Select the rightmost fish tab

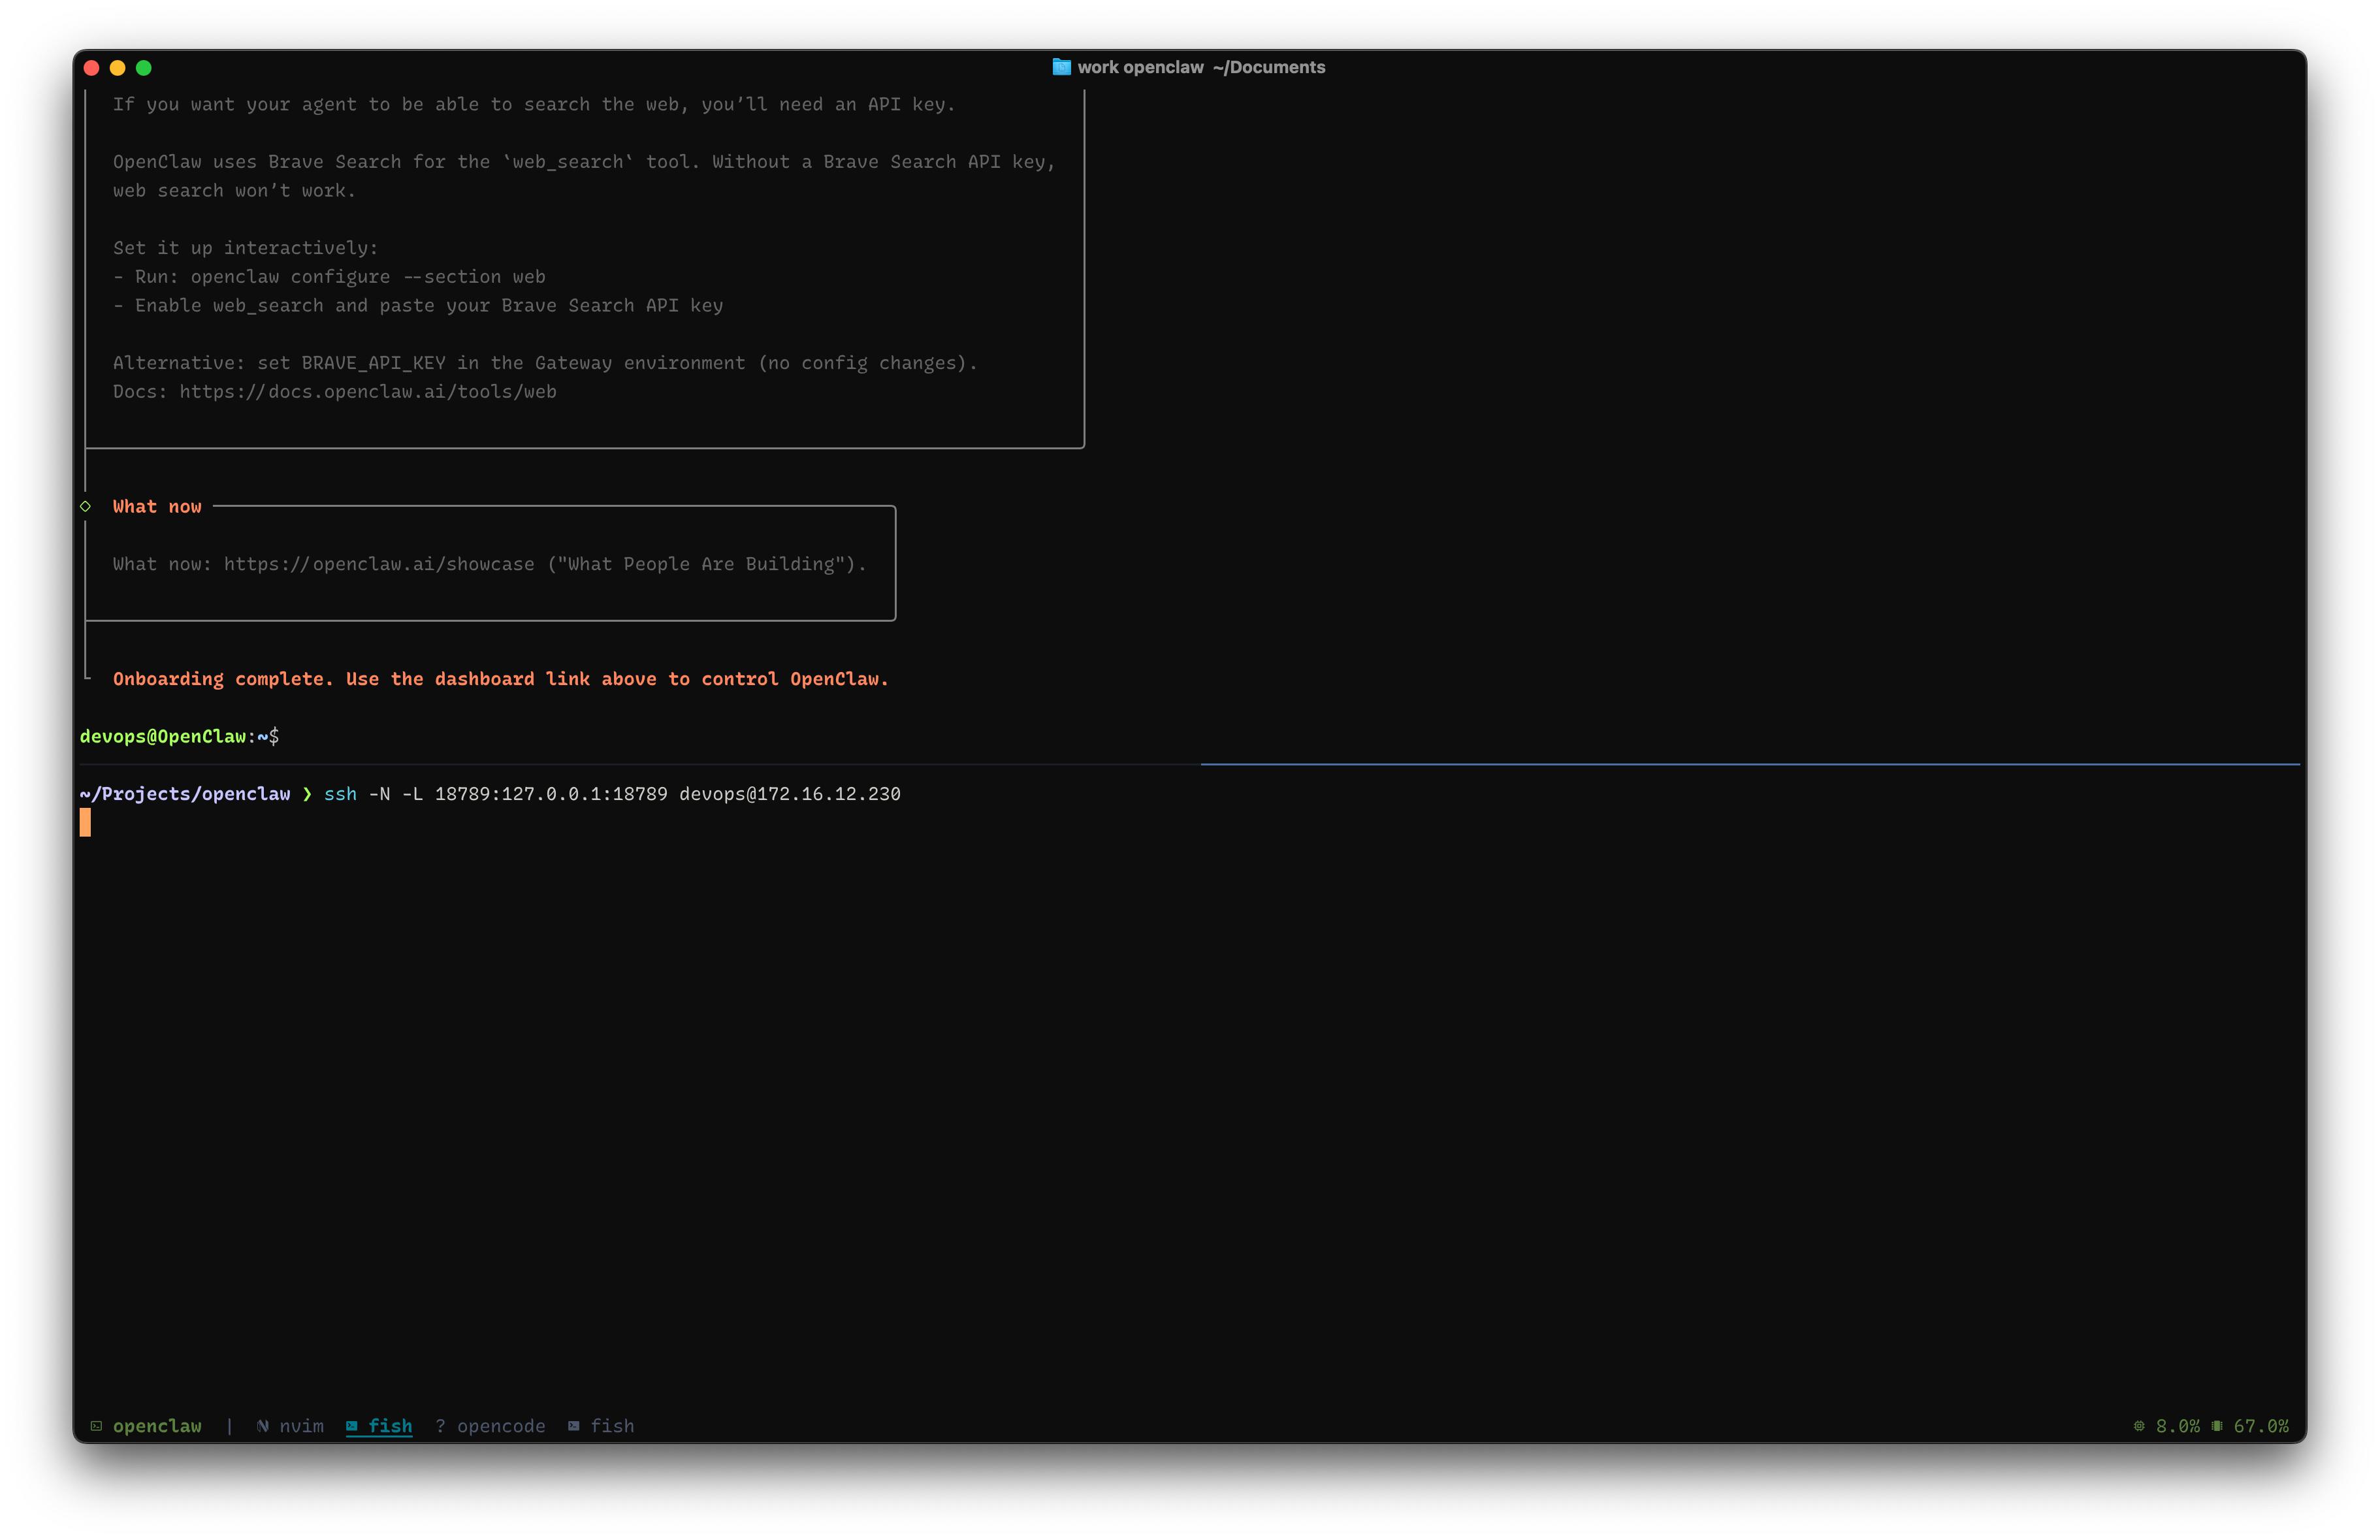(x=612, y=1426)
